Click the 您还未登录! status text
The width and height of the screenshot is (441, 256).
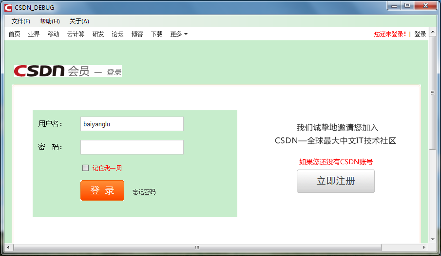(390, 34)
